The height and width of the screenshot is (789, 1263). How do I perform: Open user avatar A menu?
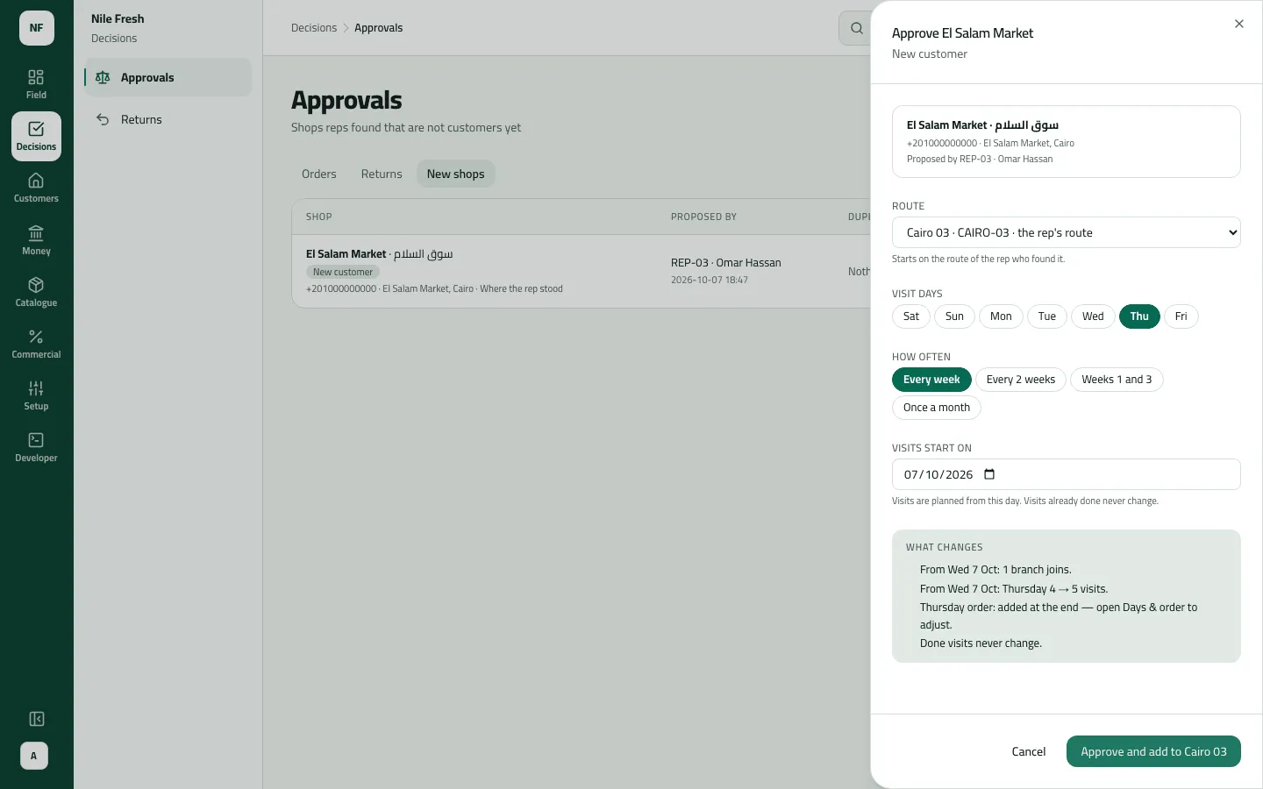[34, 756]
